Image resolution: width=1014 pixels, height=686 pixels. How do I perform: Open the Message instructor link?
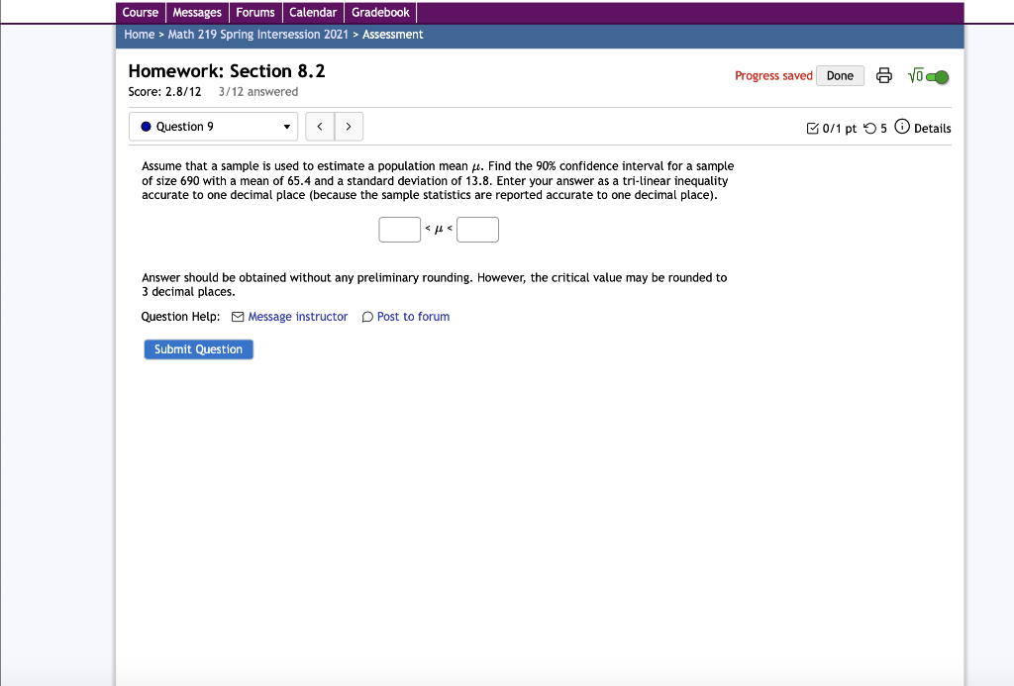(x=297, y=316)
